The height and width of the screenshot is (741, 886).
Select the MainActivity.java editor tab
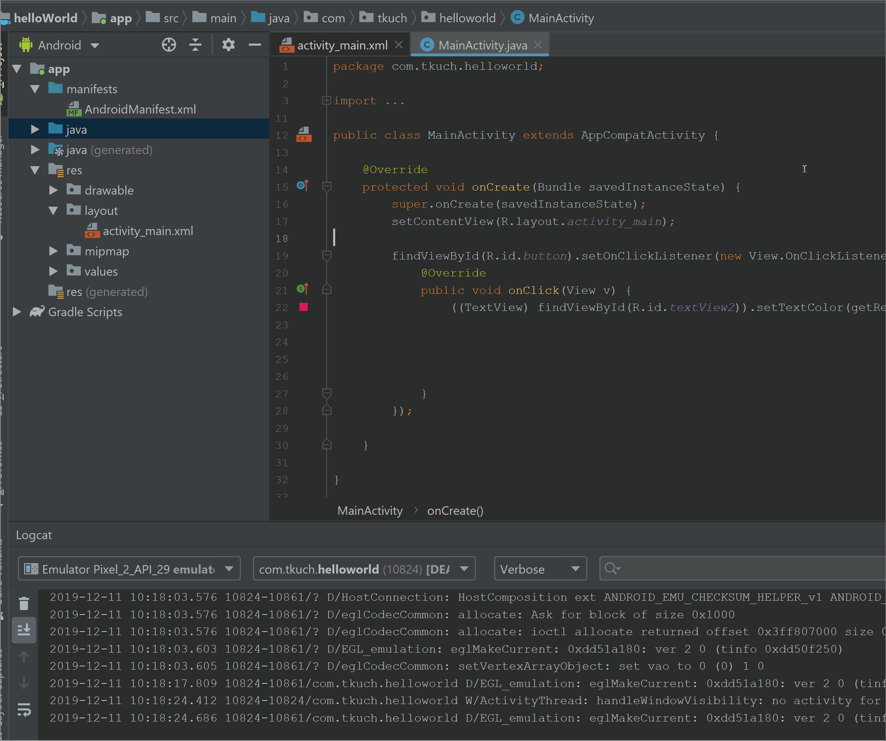coord(481,45)
